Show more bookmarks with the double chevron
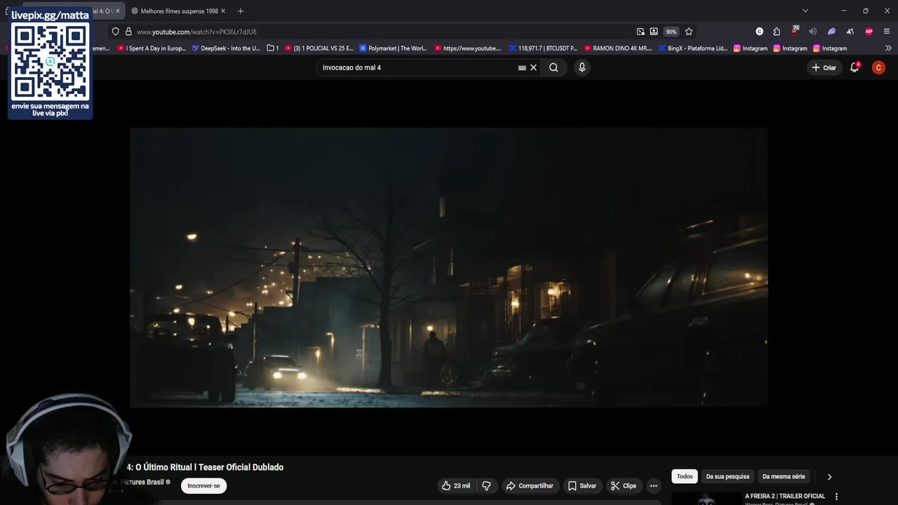Image resolution: width=898 pixels, height=505 pixels. tap(888, 48)
